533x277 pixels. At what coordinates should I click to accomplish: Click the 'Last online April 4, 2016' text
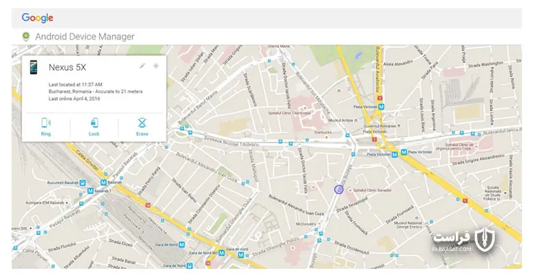click(74, 98)
